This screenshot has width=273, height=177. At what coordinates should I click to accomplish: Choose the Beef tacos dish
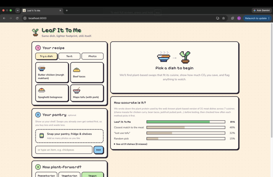click(x=87, y=72)
